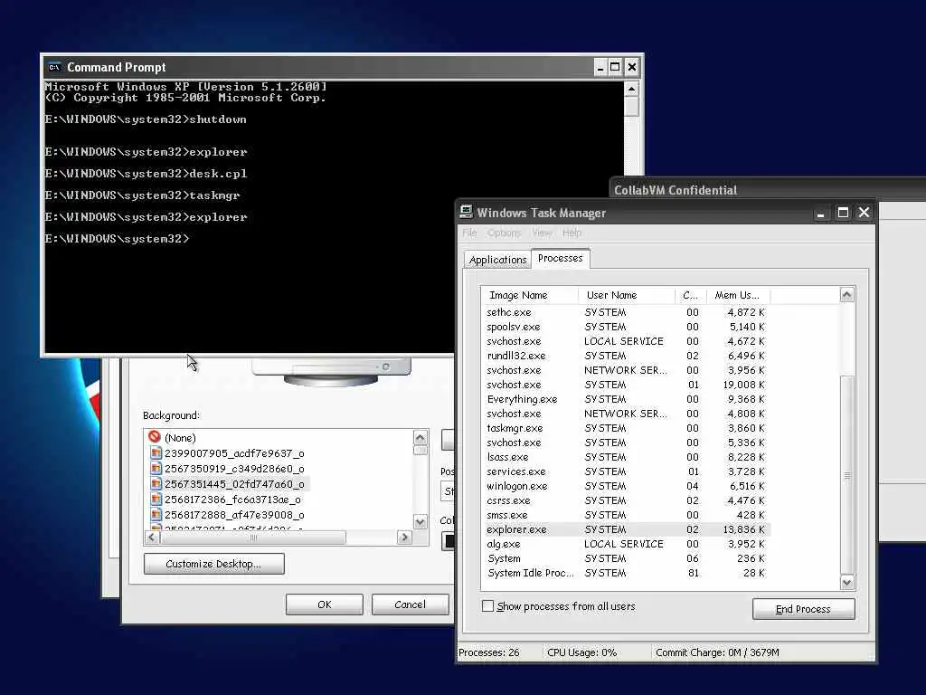
Task: Sort processes by Mem Usage column
Action: 738,295
